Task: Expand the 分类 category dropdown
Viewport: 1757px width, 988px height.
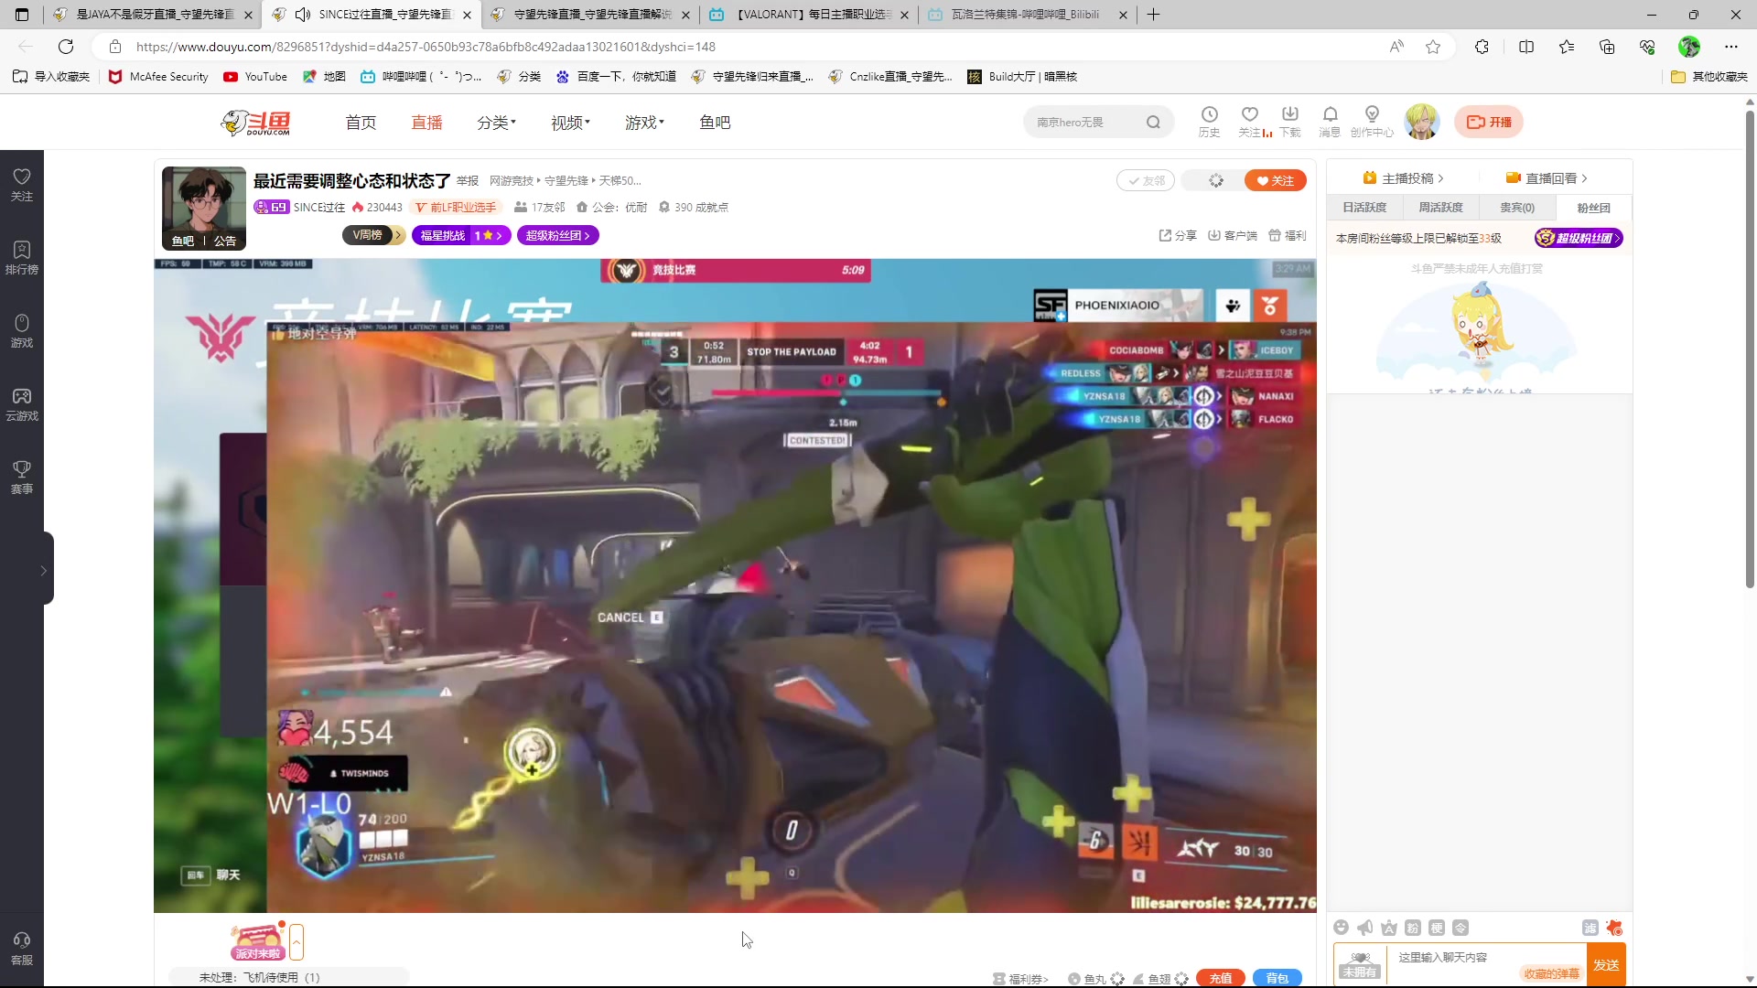Action: [x=496, y=122]
